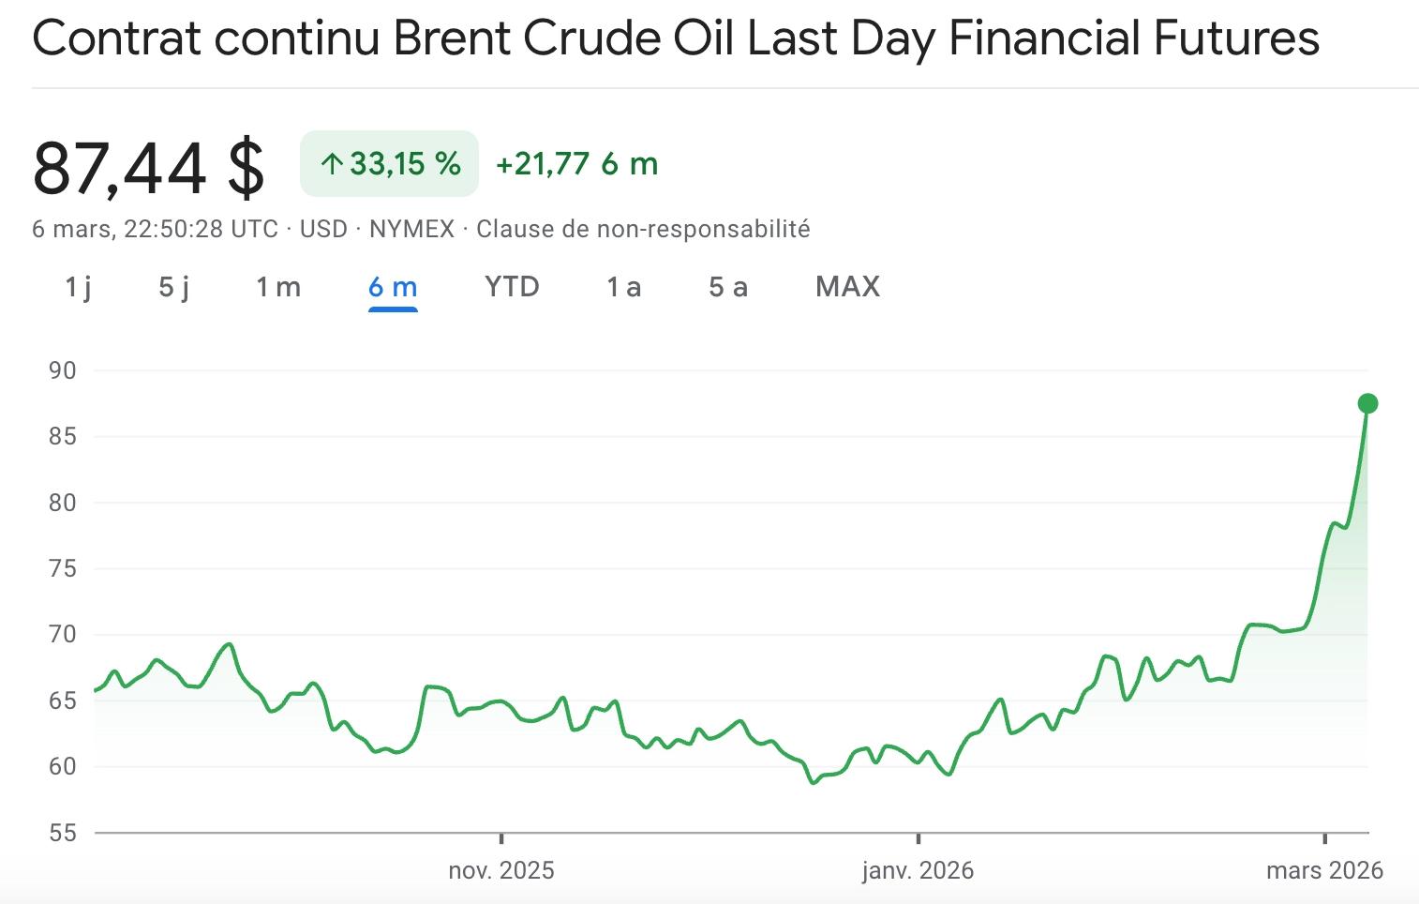Click the green 33,15 % change badge

point(388,164)
